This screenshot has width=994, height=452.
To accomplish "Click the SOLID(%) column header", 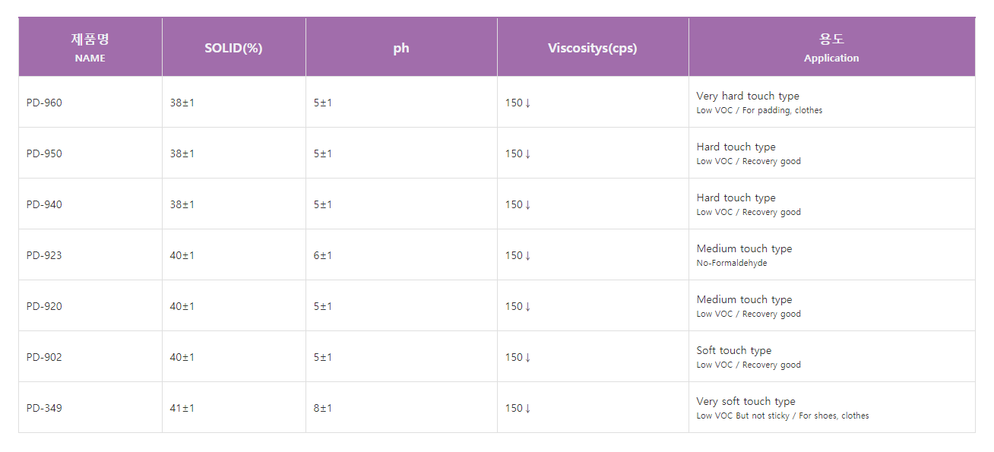I will tap(234, 47).
